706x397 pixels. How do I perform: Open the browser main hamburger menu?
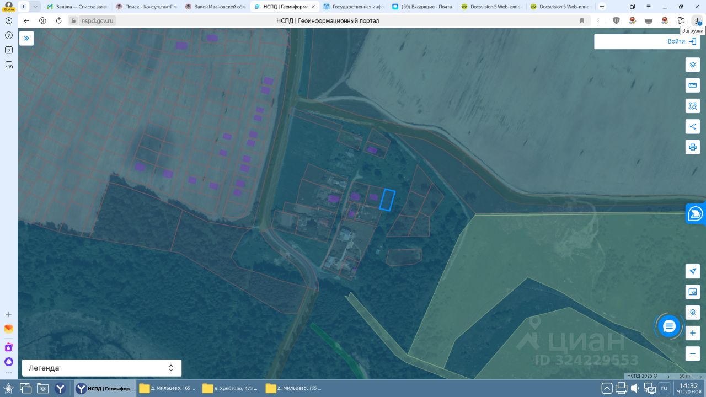pos(648,7)
